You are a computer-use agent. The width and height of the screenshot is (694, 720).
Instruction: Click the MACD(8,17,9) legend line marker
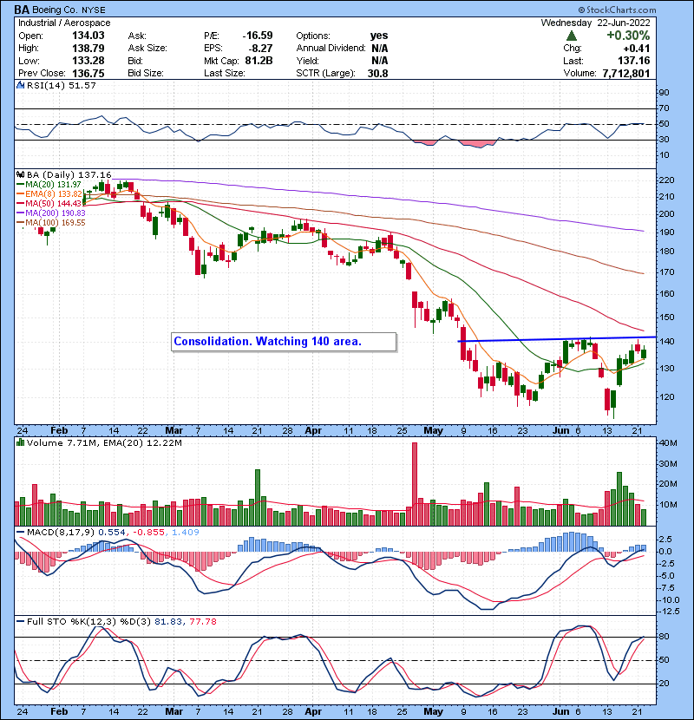(x=20, y=533)
